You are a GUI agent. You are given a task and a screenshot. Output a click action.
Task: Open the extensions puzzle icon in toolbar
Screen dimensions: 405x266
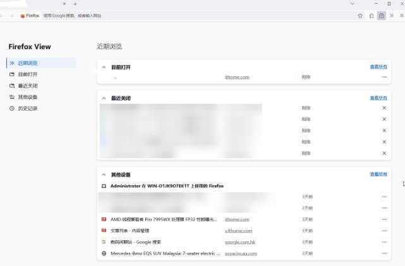click(372, 16)
